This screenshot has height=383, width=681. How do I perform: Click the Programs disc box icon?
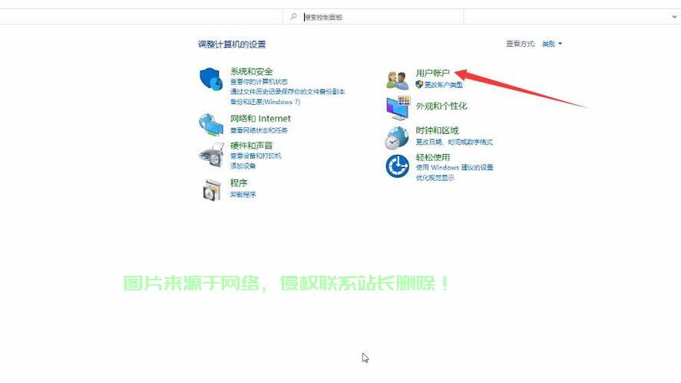click(211, 189)
